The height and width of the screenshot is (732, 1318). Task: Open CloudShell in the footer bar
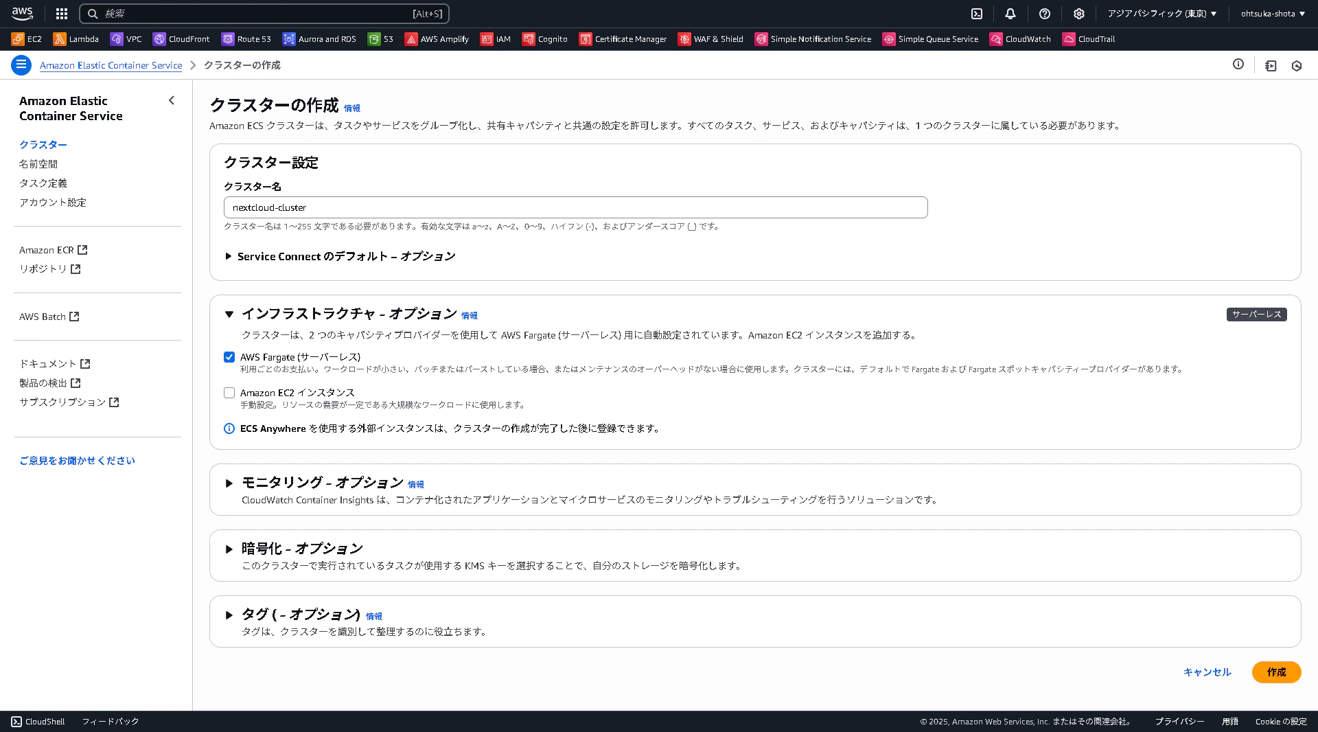click(x=38, y=722)
